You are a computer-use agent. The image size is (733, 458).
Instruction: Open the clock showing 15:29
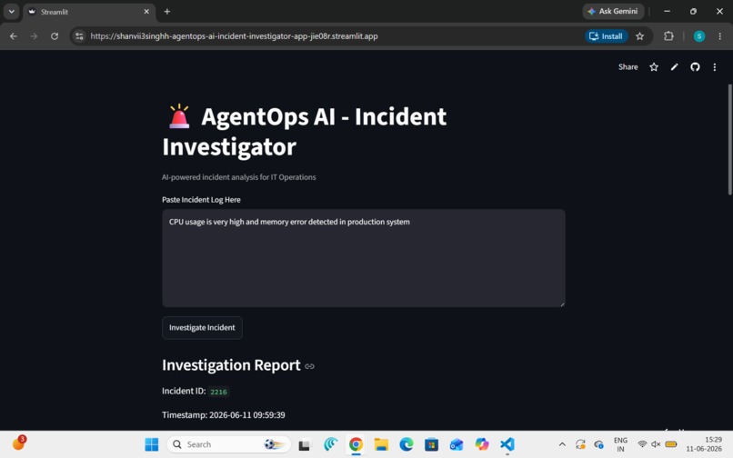704,444
